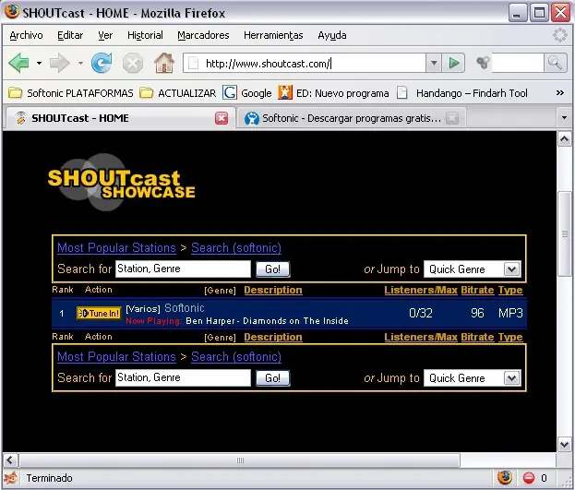The image size is (575, 490).
Task: Click the fox icon in status bar
Action: (11, 478)
